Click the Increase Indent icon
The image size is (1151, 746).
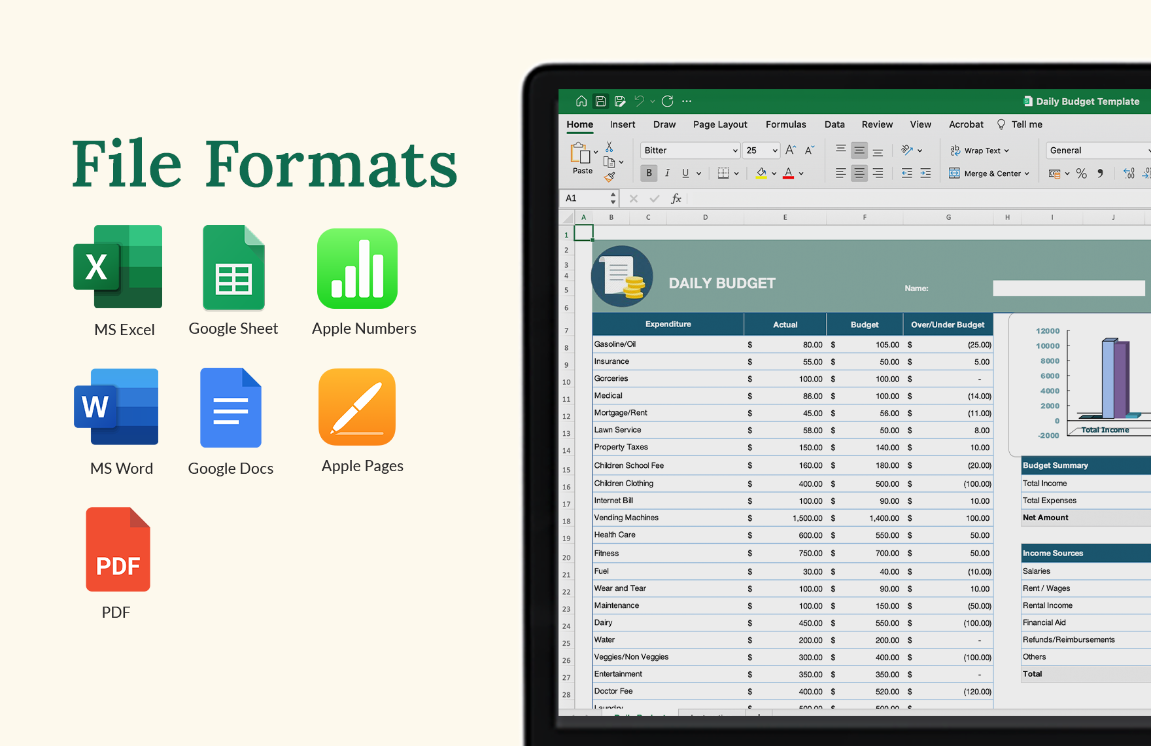(x=925, y=173)
